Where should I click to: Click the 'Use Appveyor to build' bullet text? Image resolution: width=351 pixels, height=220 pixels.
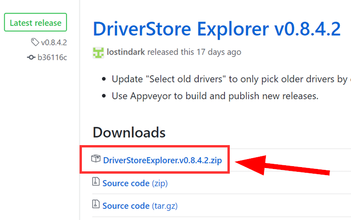point(215,96)
